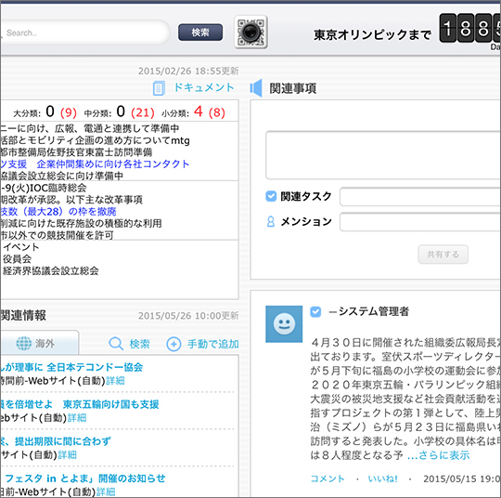This screenshot has width=501, height=498.
Task: Expand post with さらに表示
Action: 438,454
